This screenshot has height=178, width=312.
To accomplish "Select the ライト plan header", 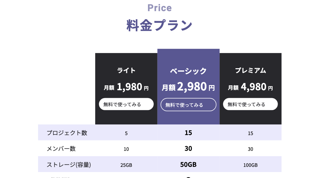I will pyautogui.click(x=126, y=70).
